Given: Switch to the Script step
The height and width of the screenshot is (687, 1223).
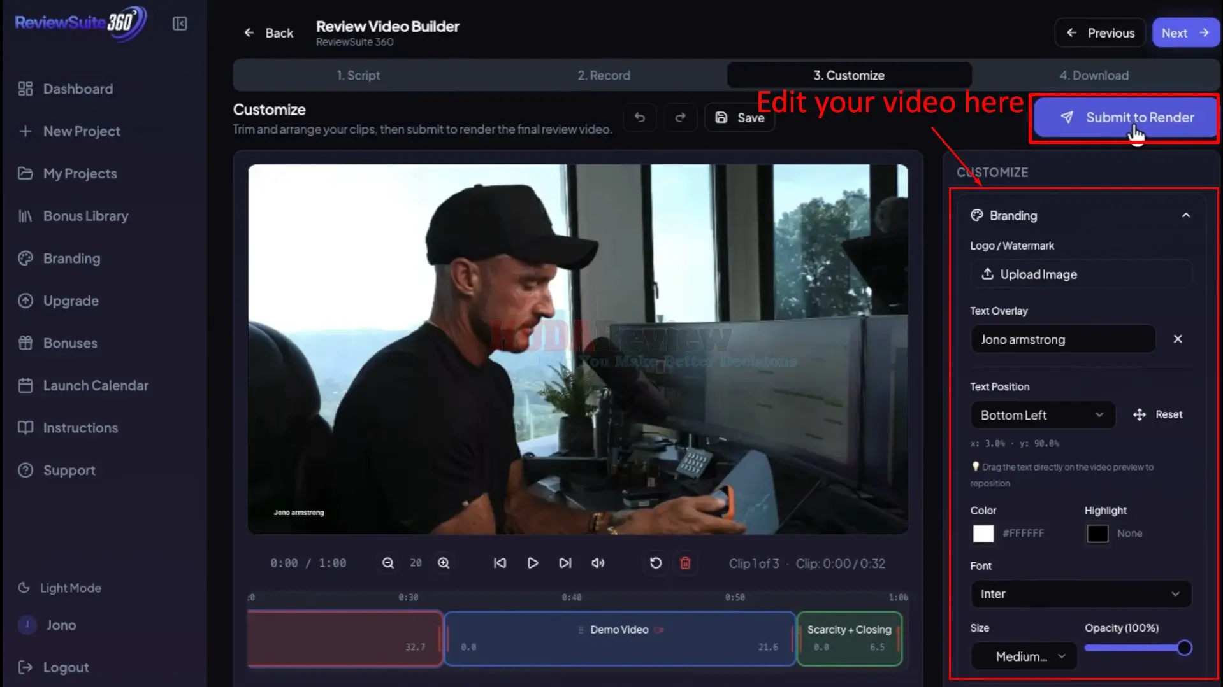Looking at the screenshot, I should click(359, 74).
